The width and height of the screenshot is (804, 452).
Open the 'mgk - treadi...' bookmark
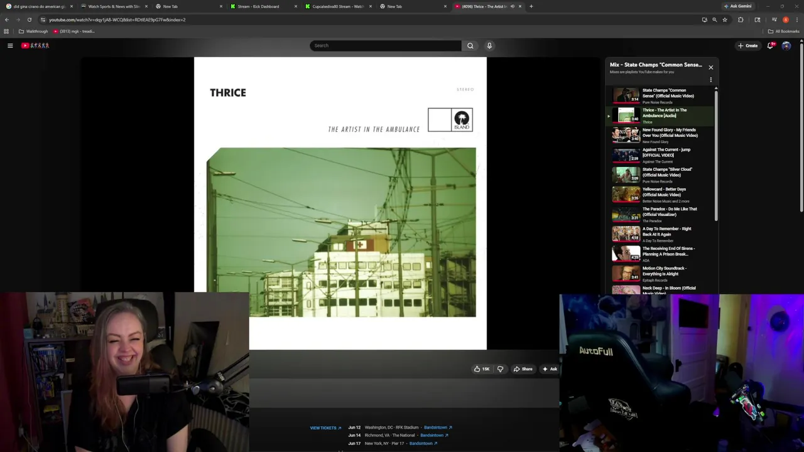(74, 31)
